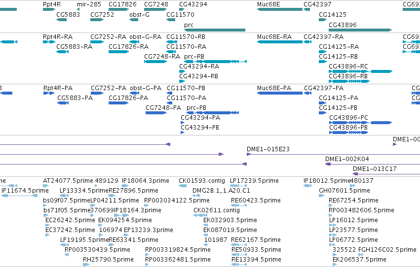Select the CG5883-RA transcript label

click(x=74, y=46)
